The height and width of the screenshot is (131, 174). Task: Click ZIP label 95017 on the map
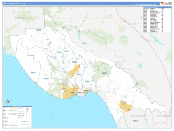[x=33, y=72]
